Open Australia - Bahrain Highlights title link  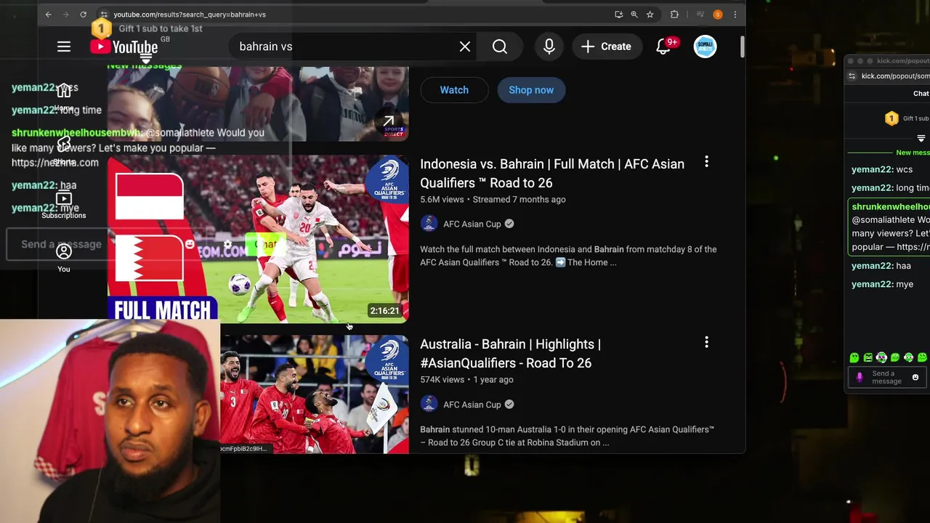coord(510,353)
